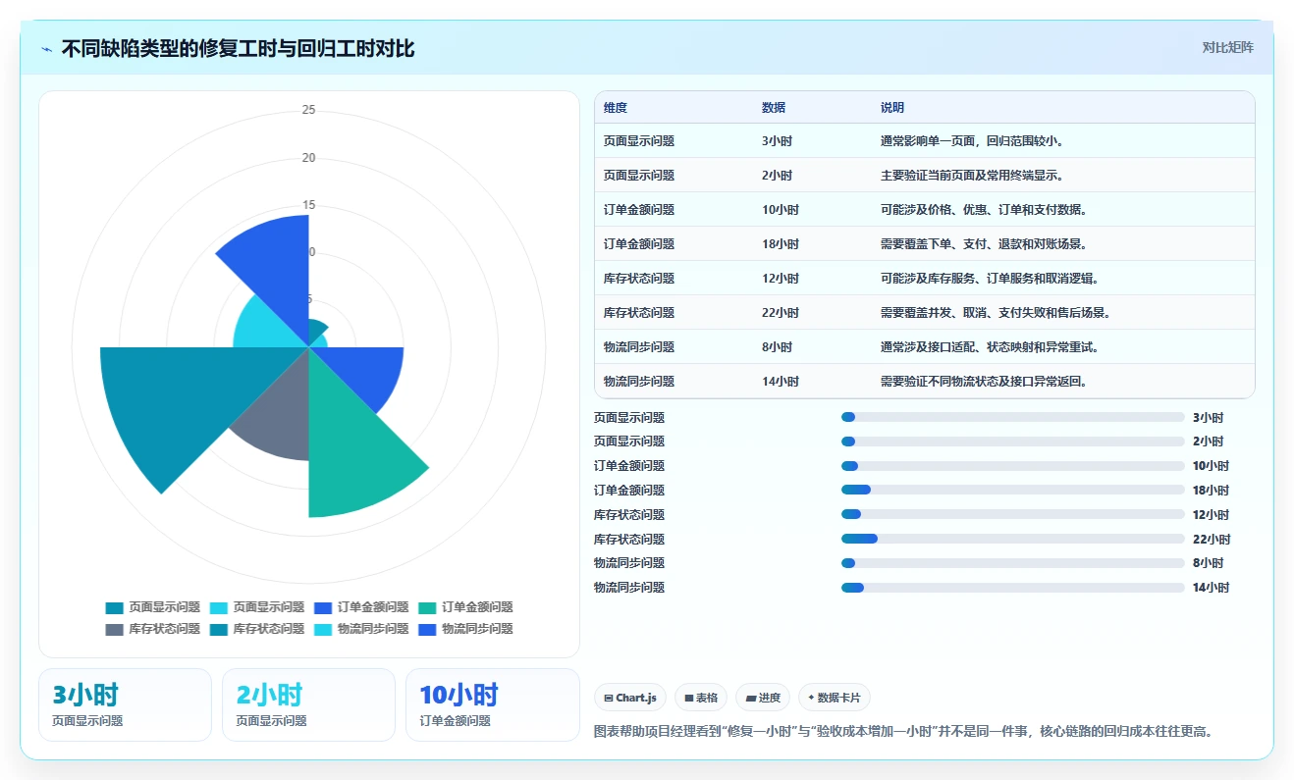
Task: Click the 18小时 cell in the table
Action: (x=781, y=244)
